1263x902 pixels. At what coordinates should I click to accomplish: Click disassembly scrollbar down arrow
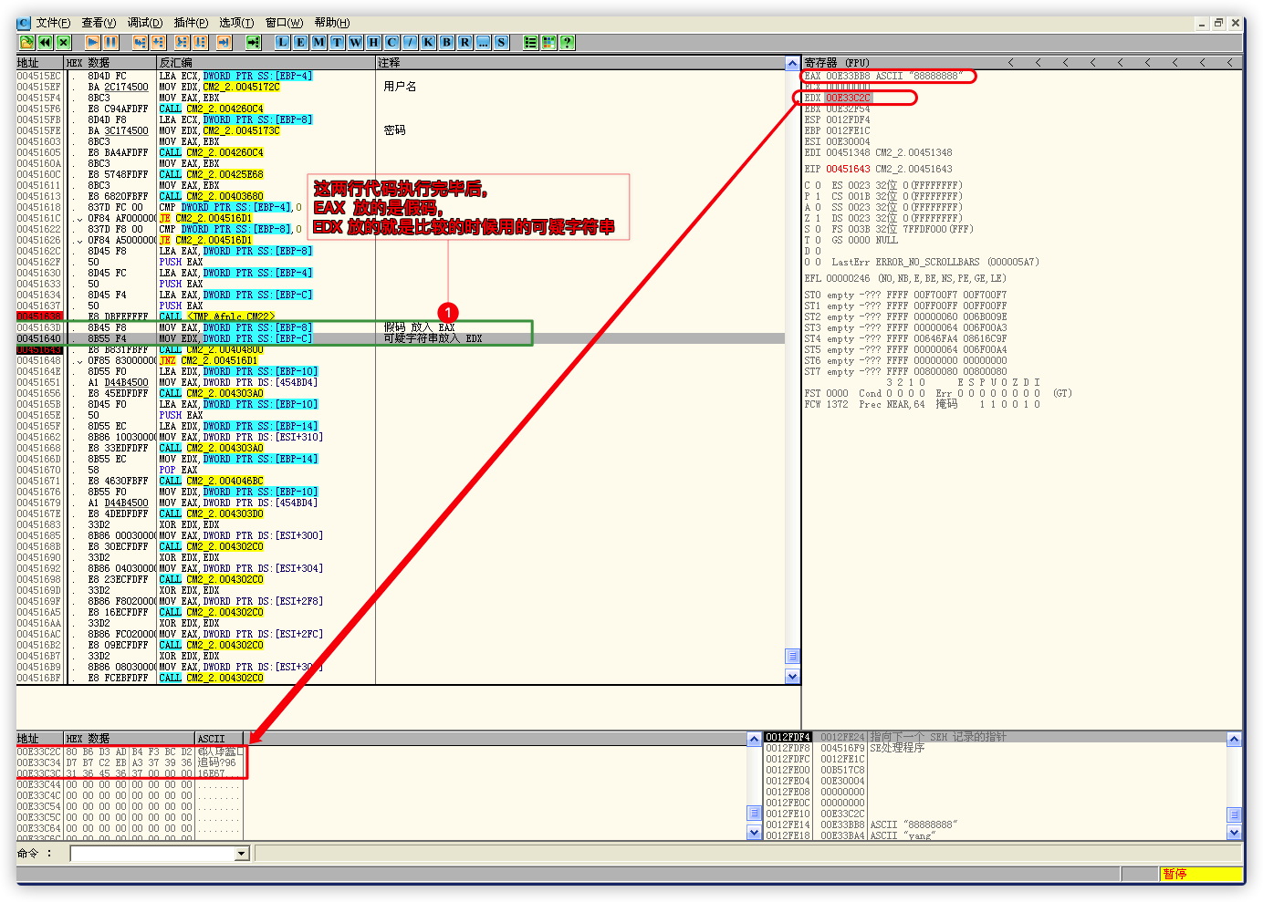(792, 677)
